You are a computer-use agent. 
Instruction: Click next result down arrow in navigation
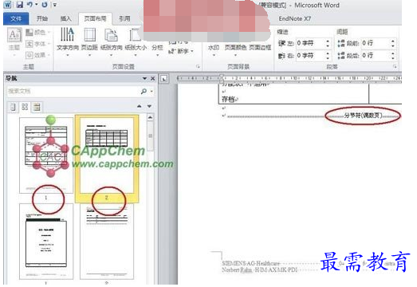click(149, 106)
